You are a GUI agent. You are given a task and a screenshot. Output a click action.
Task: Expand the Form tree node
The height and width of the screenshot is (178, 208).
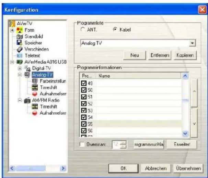tap(12, 30)
